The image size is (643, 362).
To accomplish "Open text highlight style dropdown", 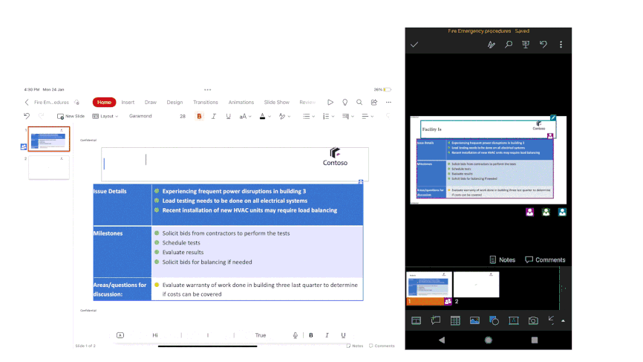I will [x=284, y=116].
